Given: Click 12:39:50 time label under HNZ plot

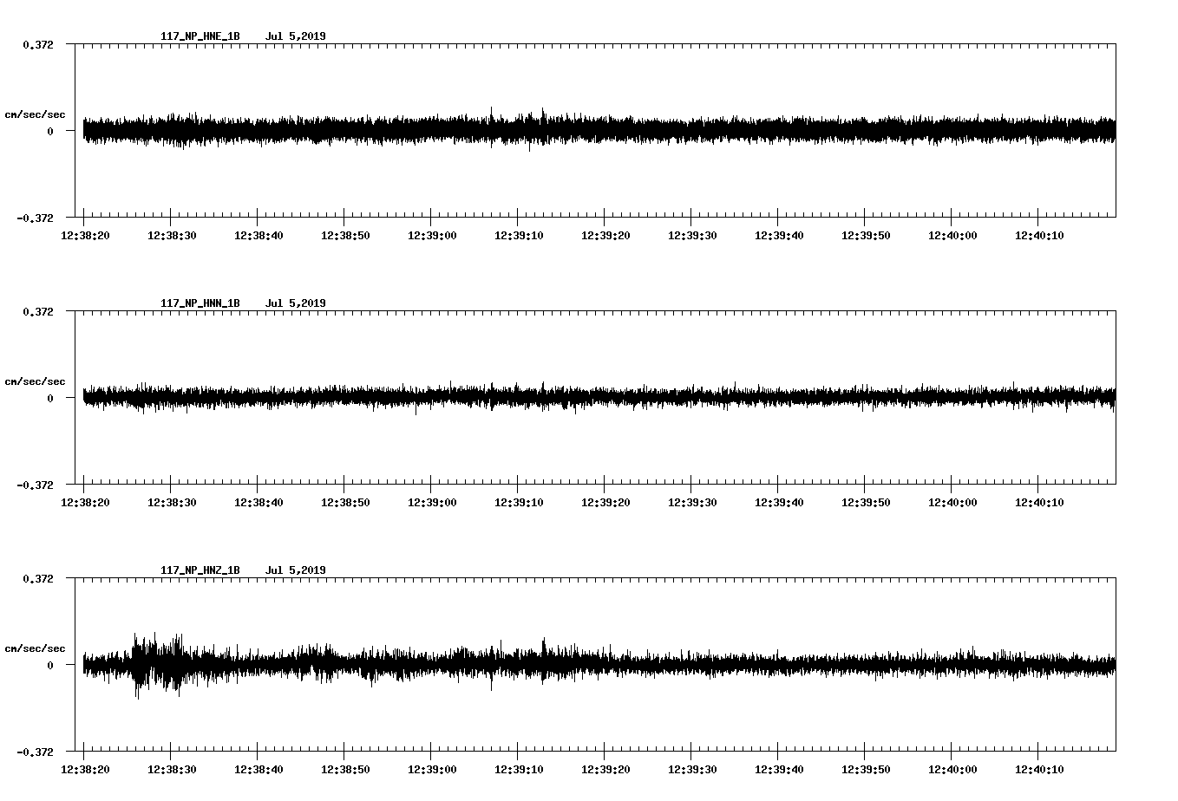Looking at the screenshot, I should pos(866,770).
